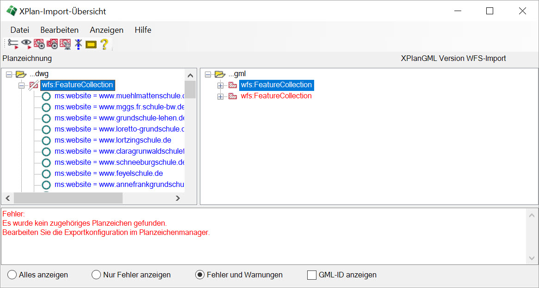Image resolution: width=539 pixels, height=288 pixels.
Task: Click the yellow rectangle toolbar icon
Action: click(91, 44)
